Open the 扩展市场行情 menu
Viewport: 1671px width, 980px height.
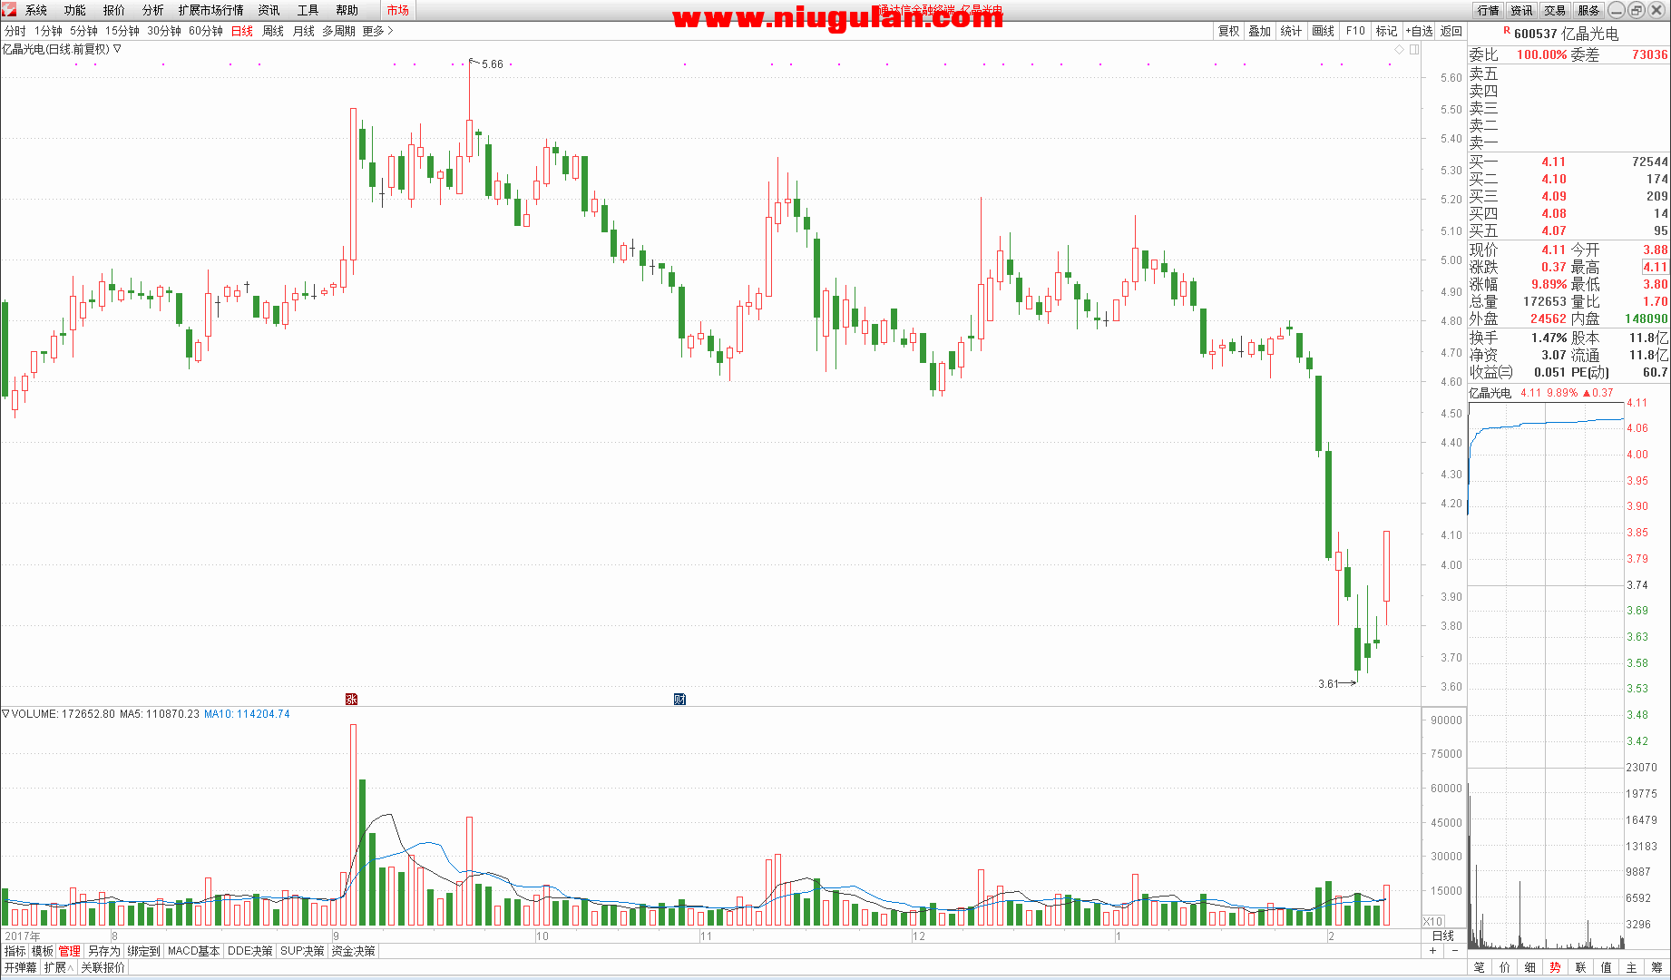(x=211, y=10)
